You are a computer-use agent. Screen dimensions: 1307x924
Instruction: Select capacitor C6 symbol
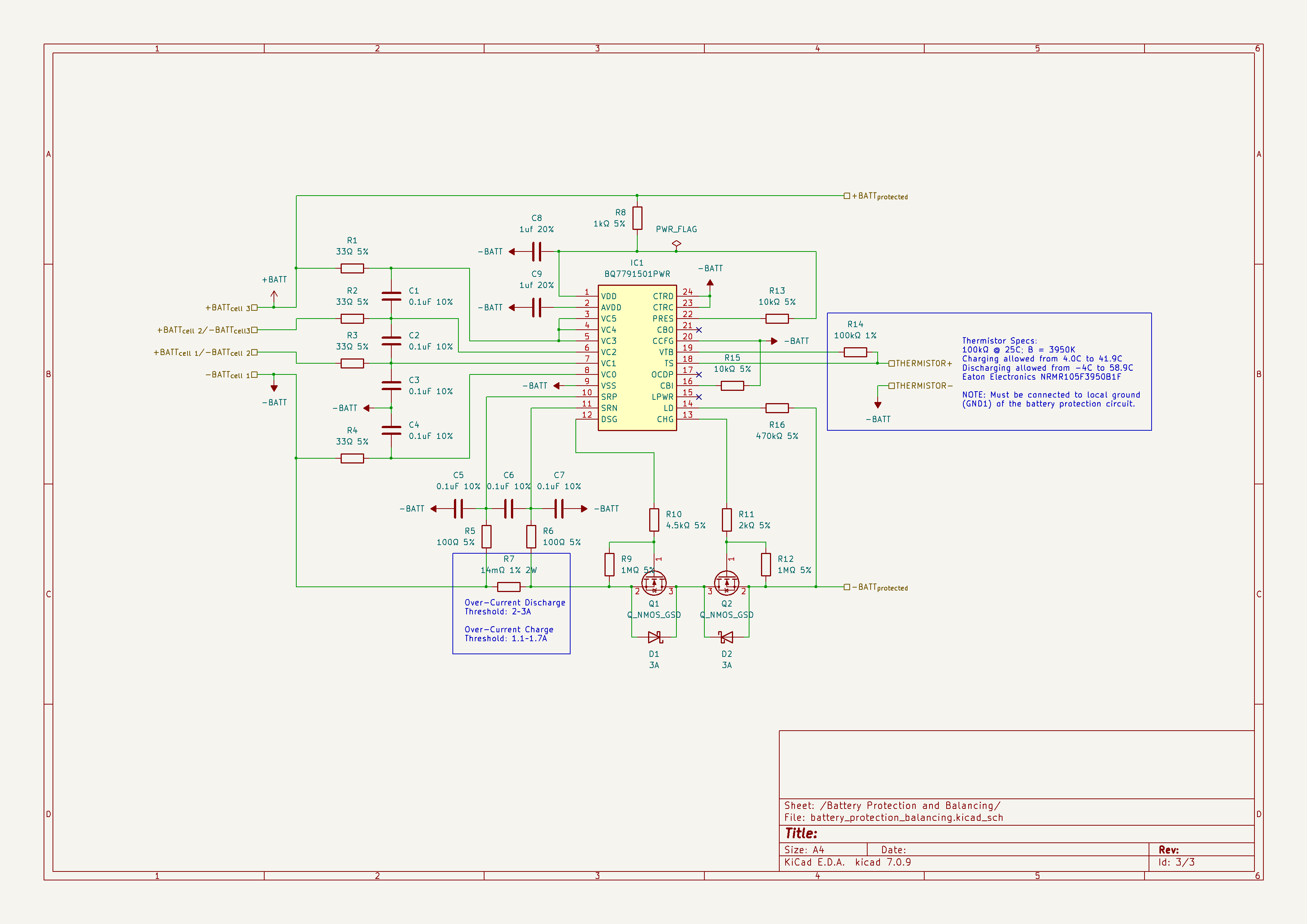point(508,509)
